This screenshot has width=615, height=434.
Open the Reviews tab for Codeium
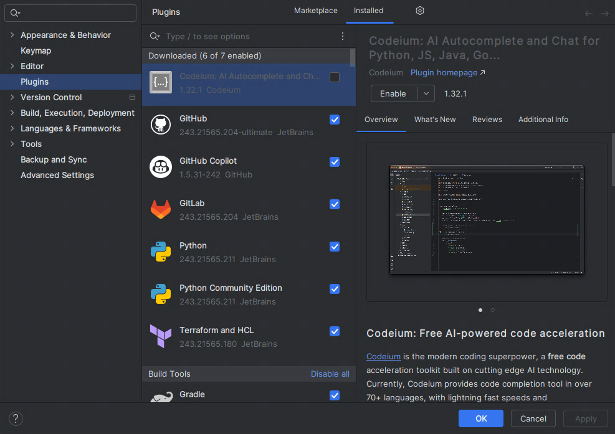487,120
